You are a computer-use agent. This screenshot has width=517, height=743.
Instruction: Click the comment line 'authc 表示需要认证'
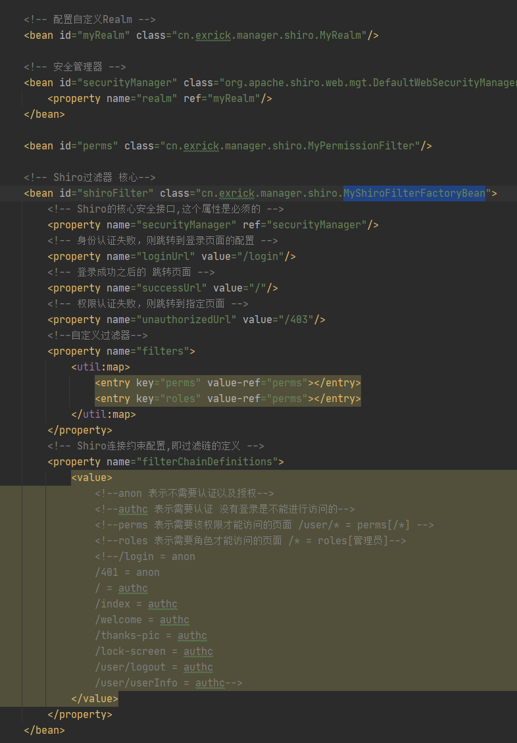point(225,509)
